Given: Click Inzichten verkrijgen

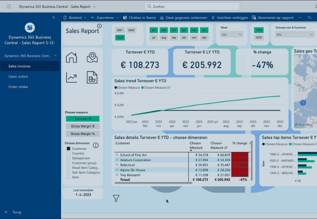Looking at the screenshot, I should pyautogui.click(x=230, y=18).
